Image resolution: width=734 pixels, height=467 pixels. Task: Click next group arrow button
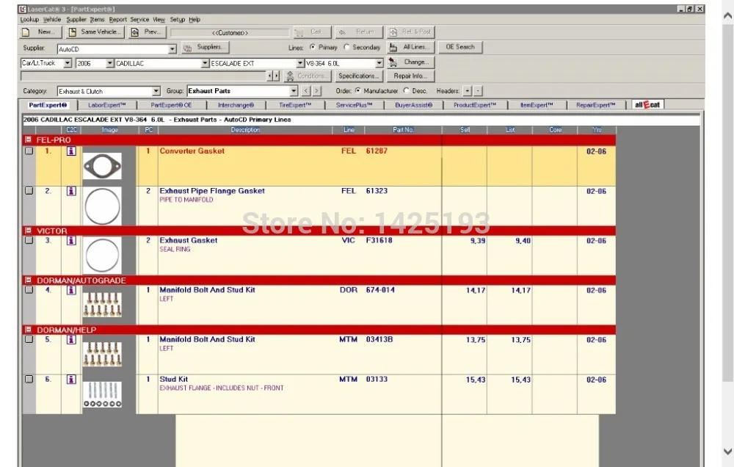click(317, 91)
